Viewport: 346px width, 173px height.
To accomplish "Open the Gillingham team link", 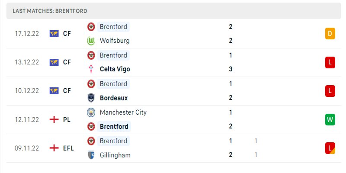I will coord(115,155).
